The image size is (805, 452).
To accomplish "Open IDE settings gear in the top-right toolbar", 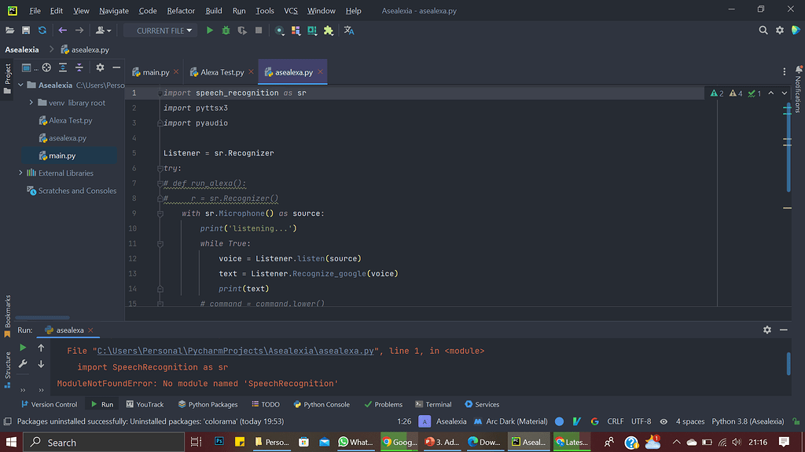I will (x=780, y=31).
